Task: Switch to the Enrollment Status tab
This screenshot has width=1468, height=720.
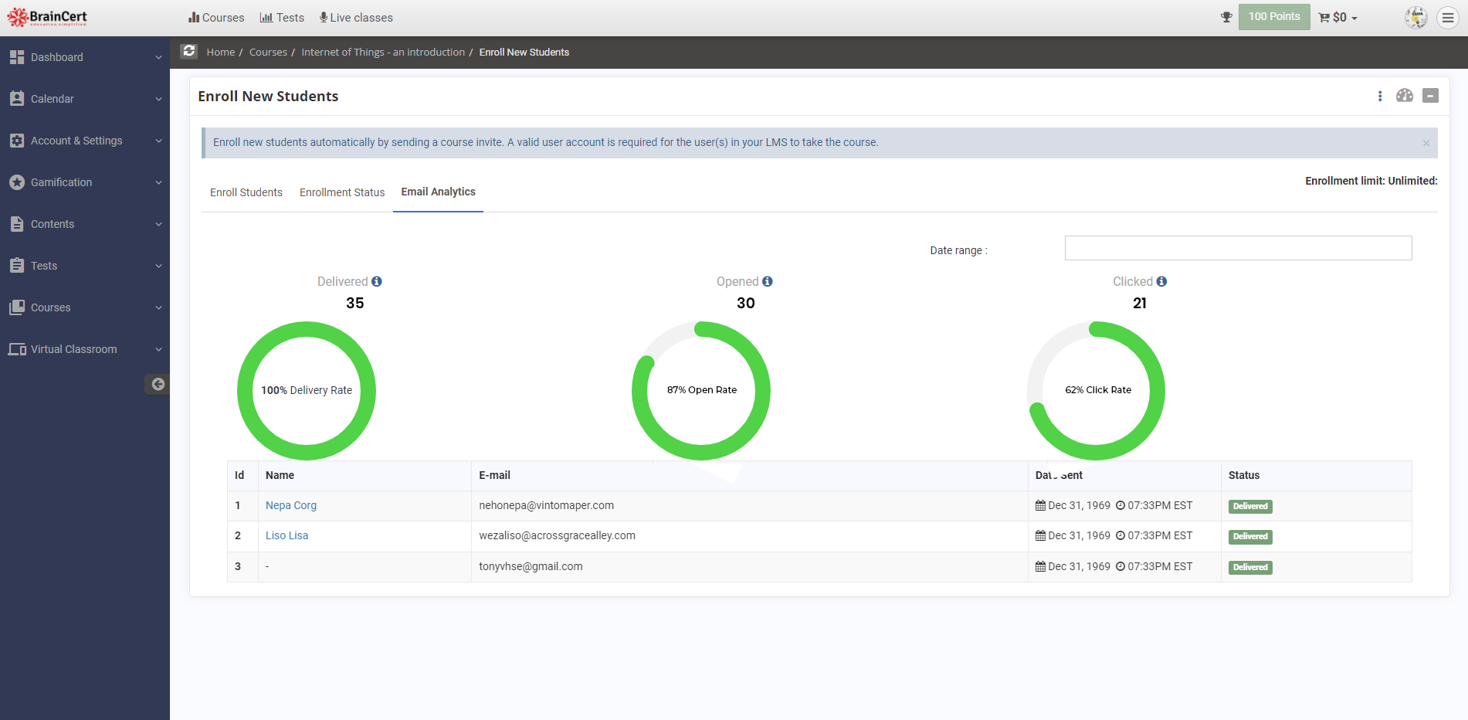Action: (342, 192)
